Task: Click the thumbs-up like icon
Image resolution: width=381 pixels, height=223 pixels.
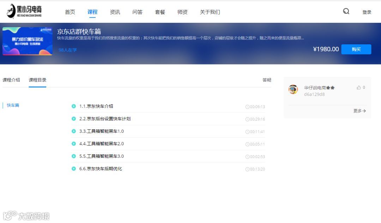Action: (359, 87)
